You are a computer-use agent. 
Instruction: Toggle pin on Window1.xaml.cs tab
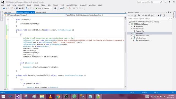tap(31, 12)
